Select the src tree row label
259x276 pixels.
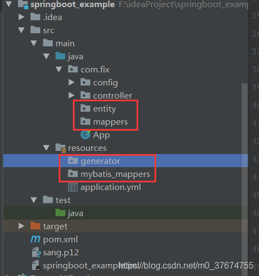pos(48,30)
